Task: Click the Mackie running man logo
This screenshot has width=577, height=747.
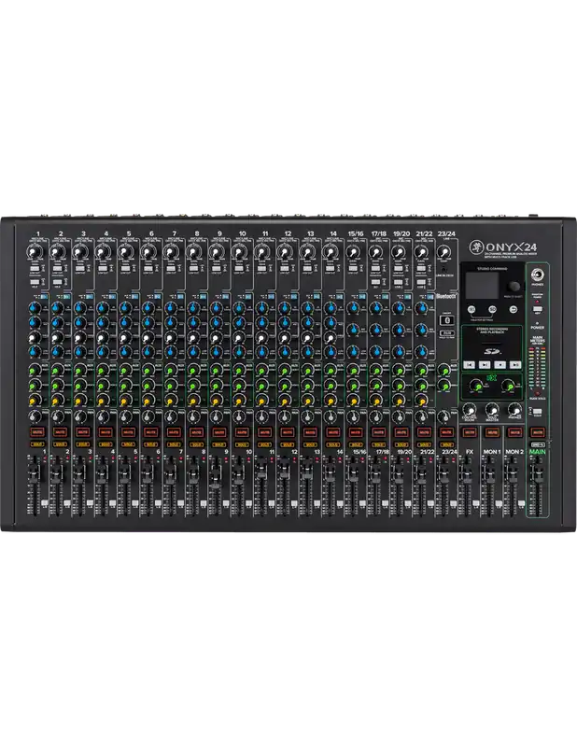Action: [476, 247]
